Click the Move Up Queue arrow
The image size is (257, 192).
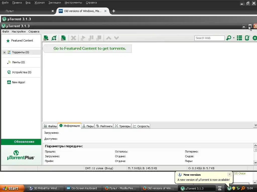[109, 38]
